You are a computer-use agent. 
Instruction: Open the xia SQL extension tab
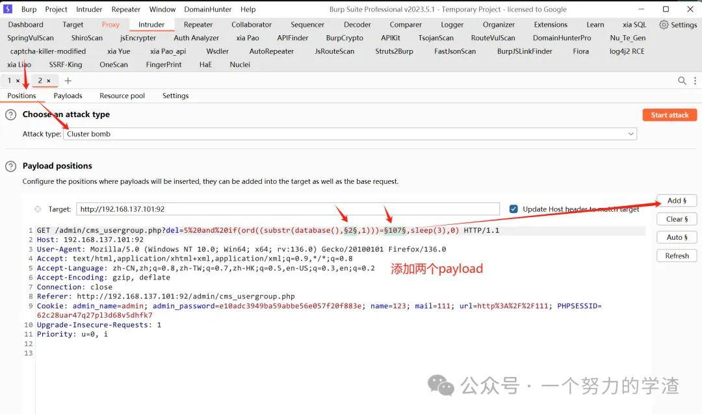[634, 25]
